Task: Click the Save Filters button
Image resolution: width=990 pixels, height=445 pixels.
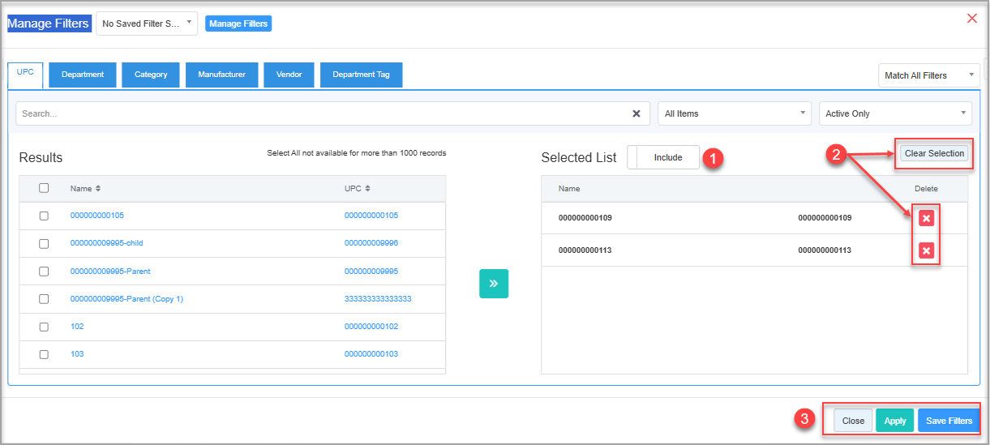Action: tap(949, 421)
